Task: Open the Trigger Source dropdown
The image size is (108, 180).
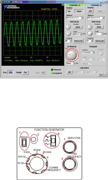Action: 93,53
